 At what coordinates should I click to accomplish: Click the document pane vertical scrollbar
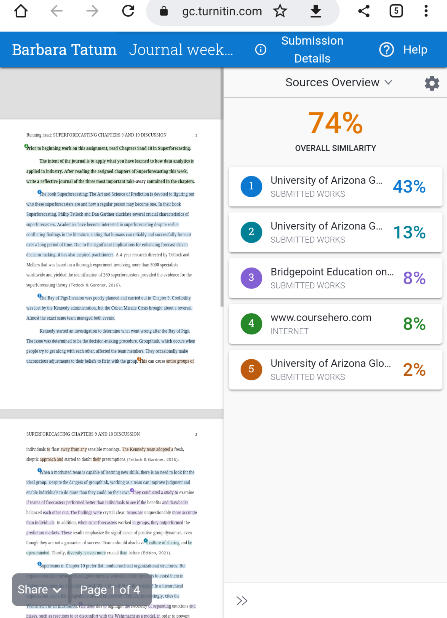pos(222,187)
